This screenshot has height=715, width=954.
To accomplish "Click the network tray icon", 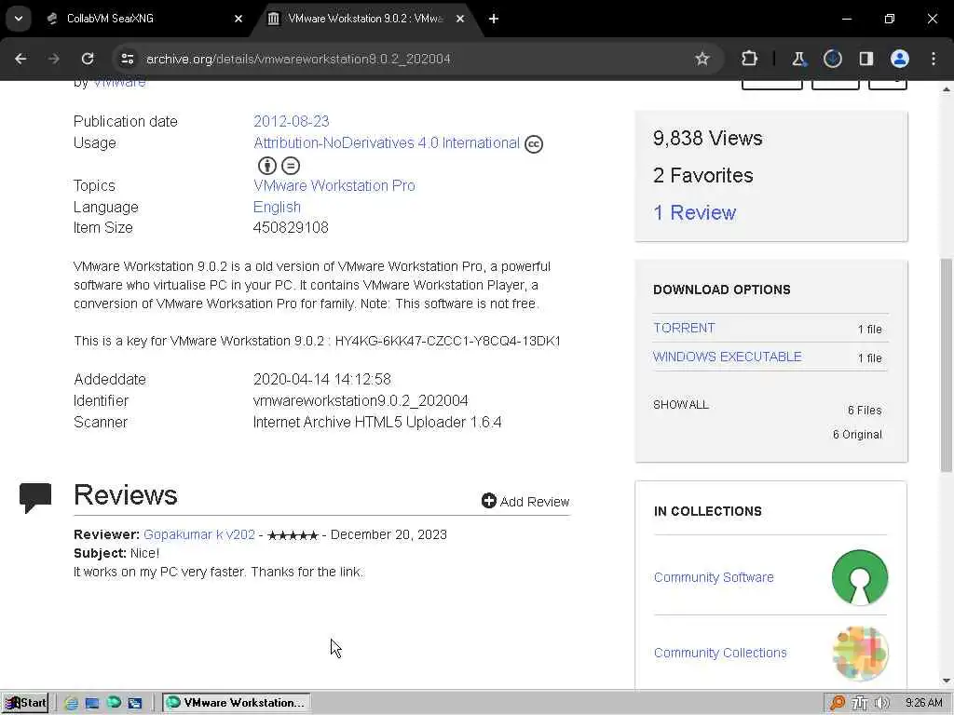I will click(x=860, y=703).
